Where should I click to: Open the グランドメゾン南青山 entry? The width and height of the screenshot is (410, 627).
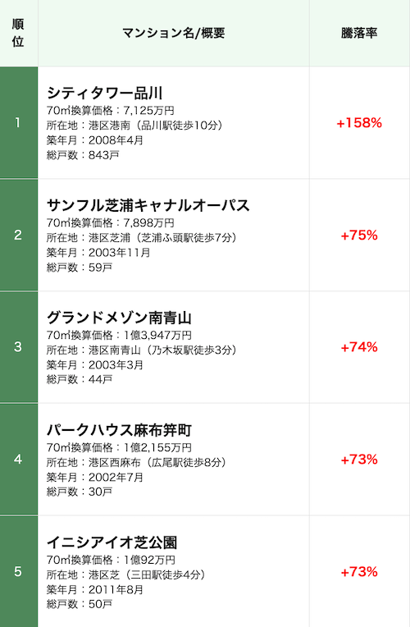click(x=119, y=318)
